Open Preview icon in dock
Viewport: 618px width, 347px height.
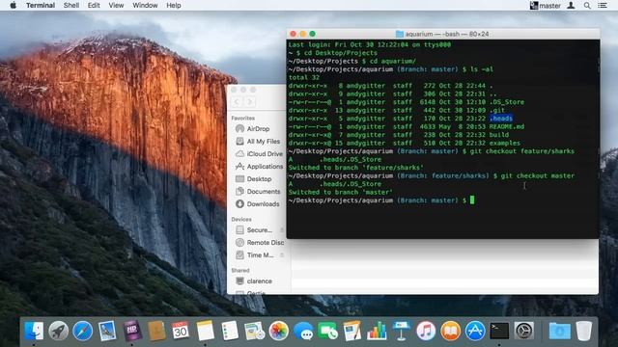(x=254, y=331)
